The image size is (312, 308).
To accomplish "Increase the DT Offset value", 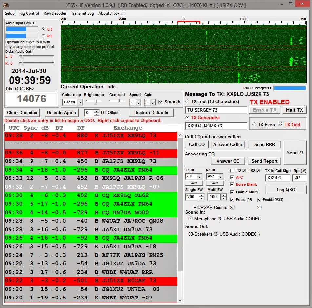I will [96, 111].
